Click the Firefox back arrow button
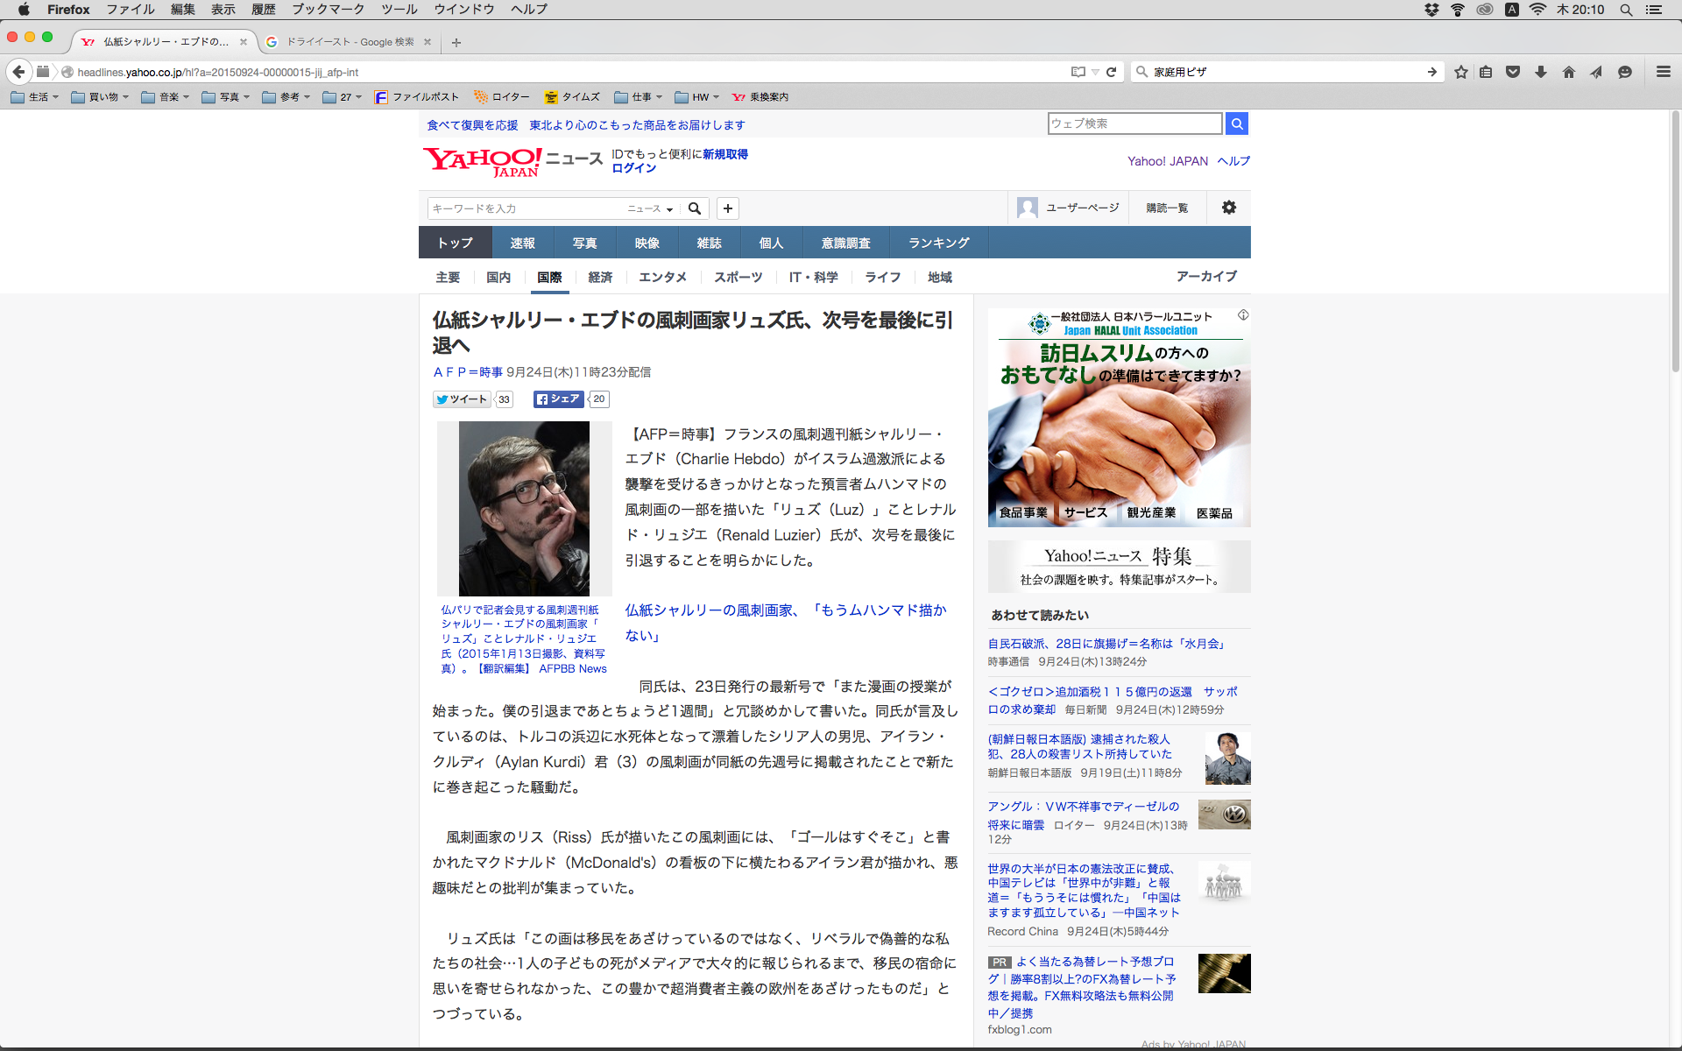The height and width of the screenshot is (1051, 1682). pos(18,72)
